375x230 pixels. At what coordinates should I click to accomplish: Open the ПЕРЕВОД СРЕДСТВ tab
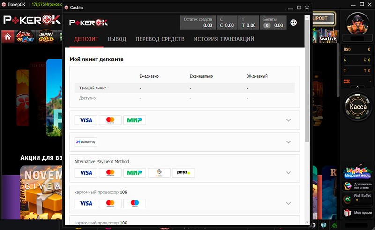(160, 39)
